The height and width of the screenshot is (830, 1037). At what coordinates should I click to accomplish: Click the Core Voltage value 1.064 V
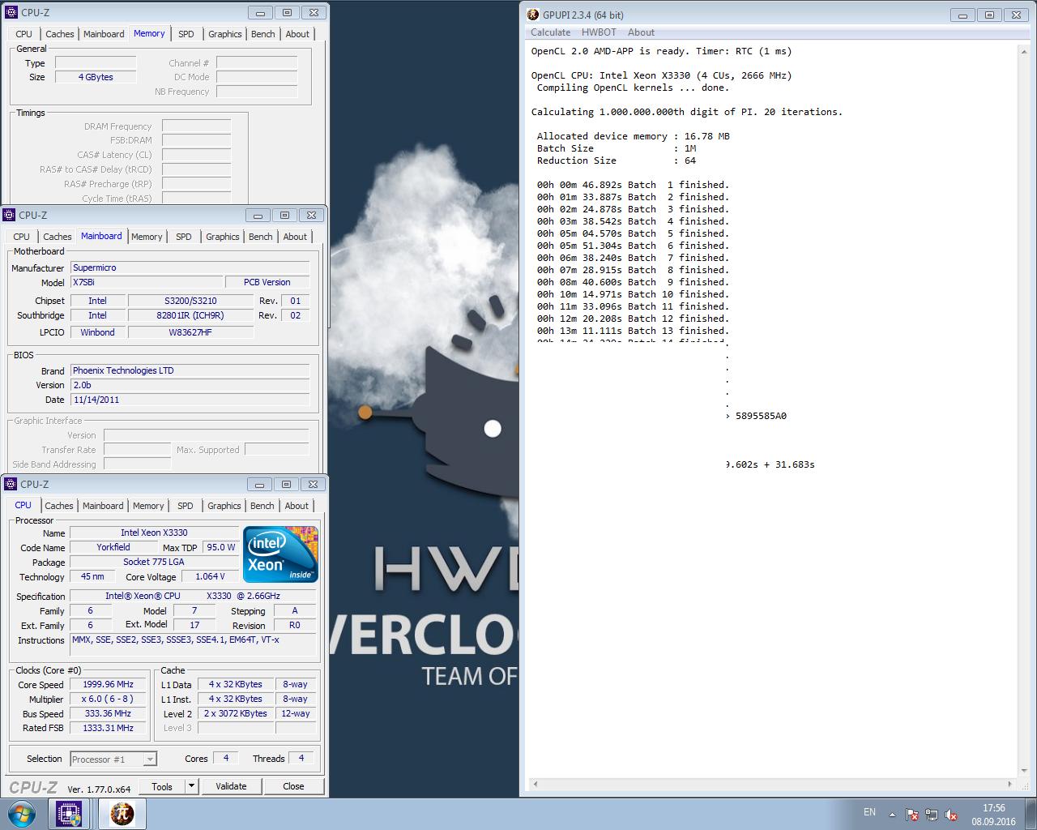(211, 576)
